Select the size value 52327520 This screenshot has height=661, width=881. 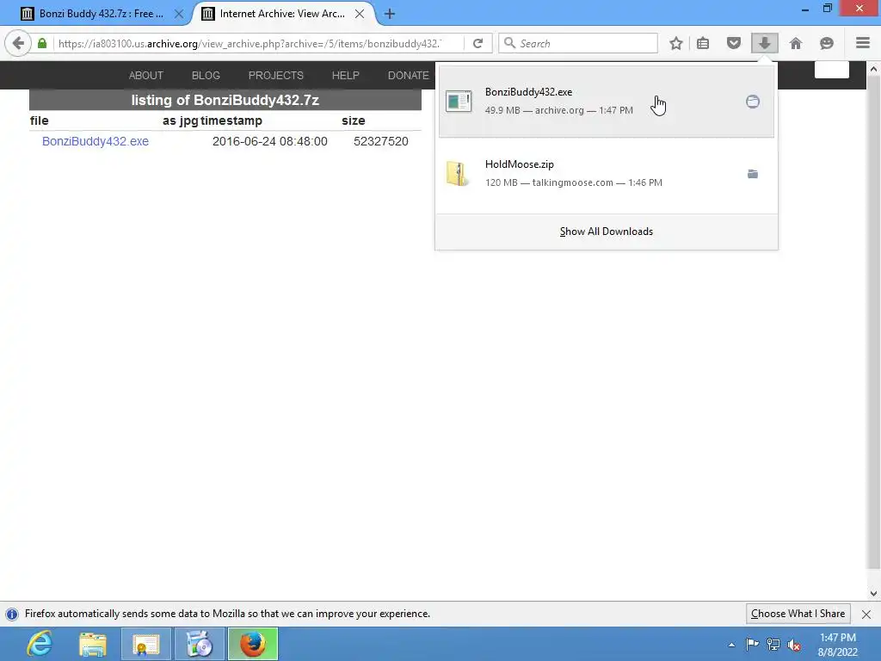(381, 141)
